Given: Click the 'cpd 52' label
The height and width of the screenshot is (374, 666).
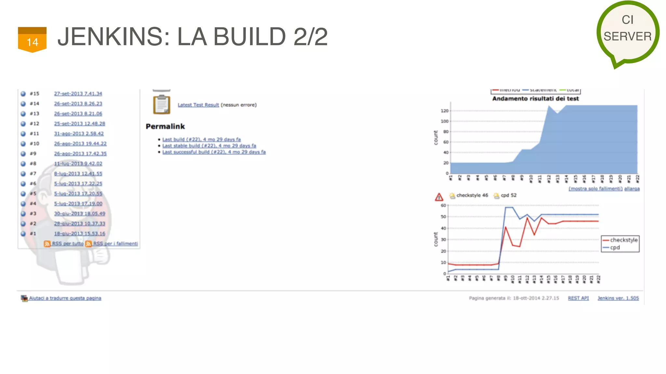Looking at the screenshot, I should pos(509,195).
